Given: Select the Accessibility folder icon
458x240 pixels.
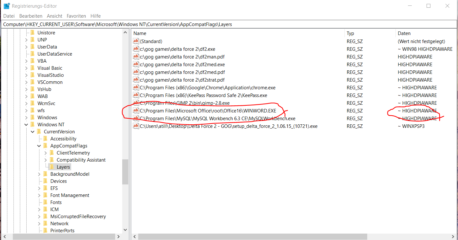Looking at the screenshot, I should pos(45,138).
